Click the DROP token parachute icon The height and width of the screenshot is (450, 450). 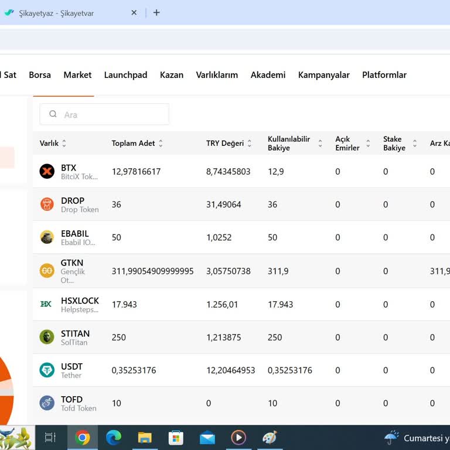[47, 204]
